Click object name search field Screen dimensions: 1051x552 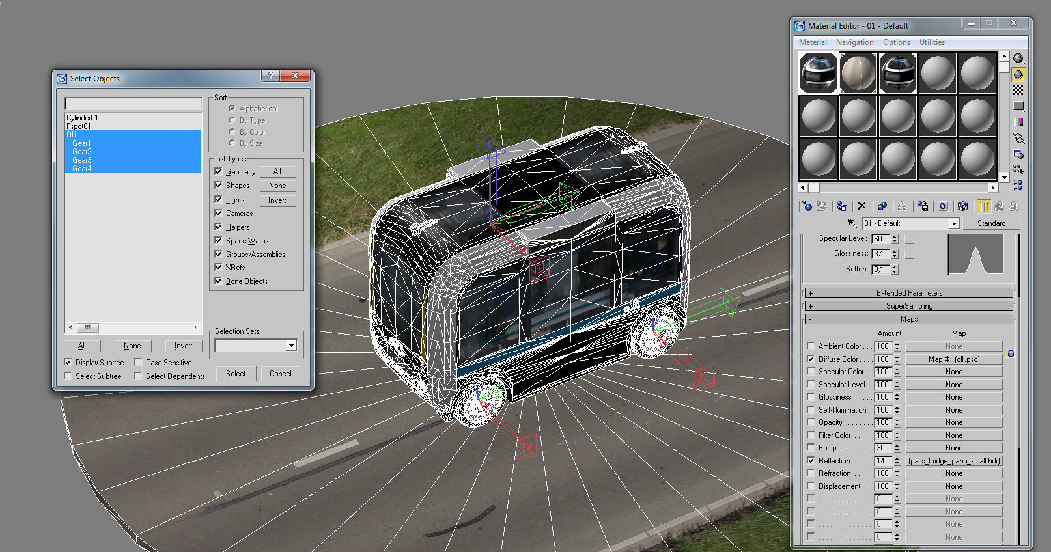pos(133,104)
